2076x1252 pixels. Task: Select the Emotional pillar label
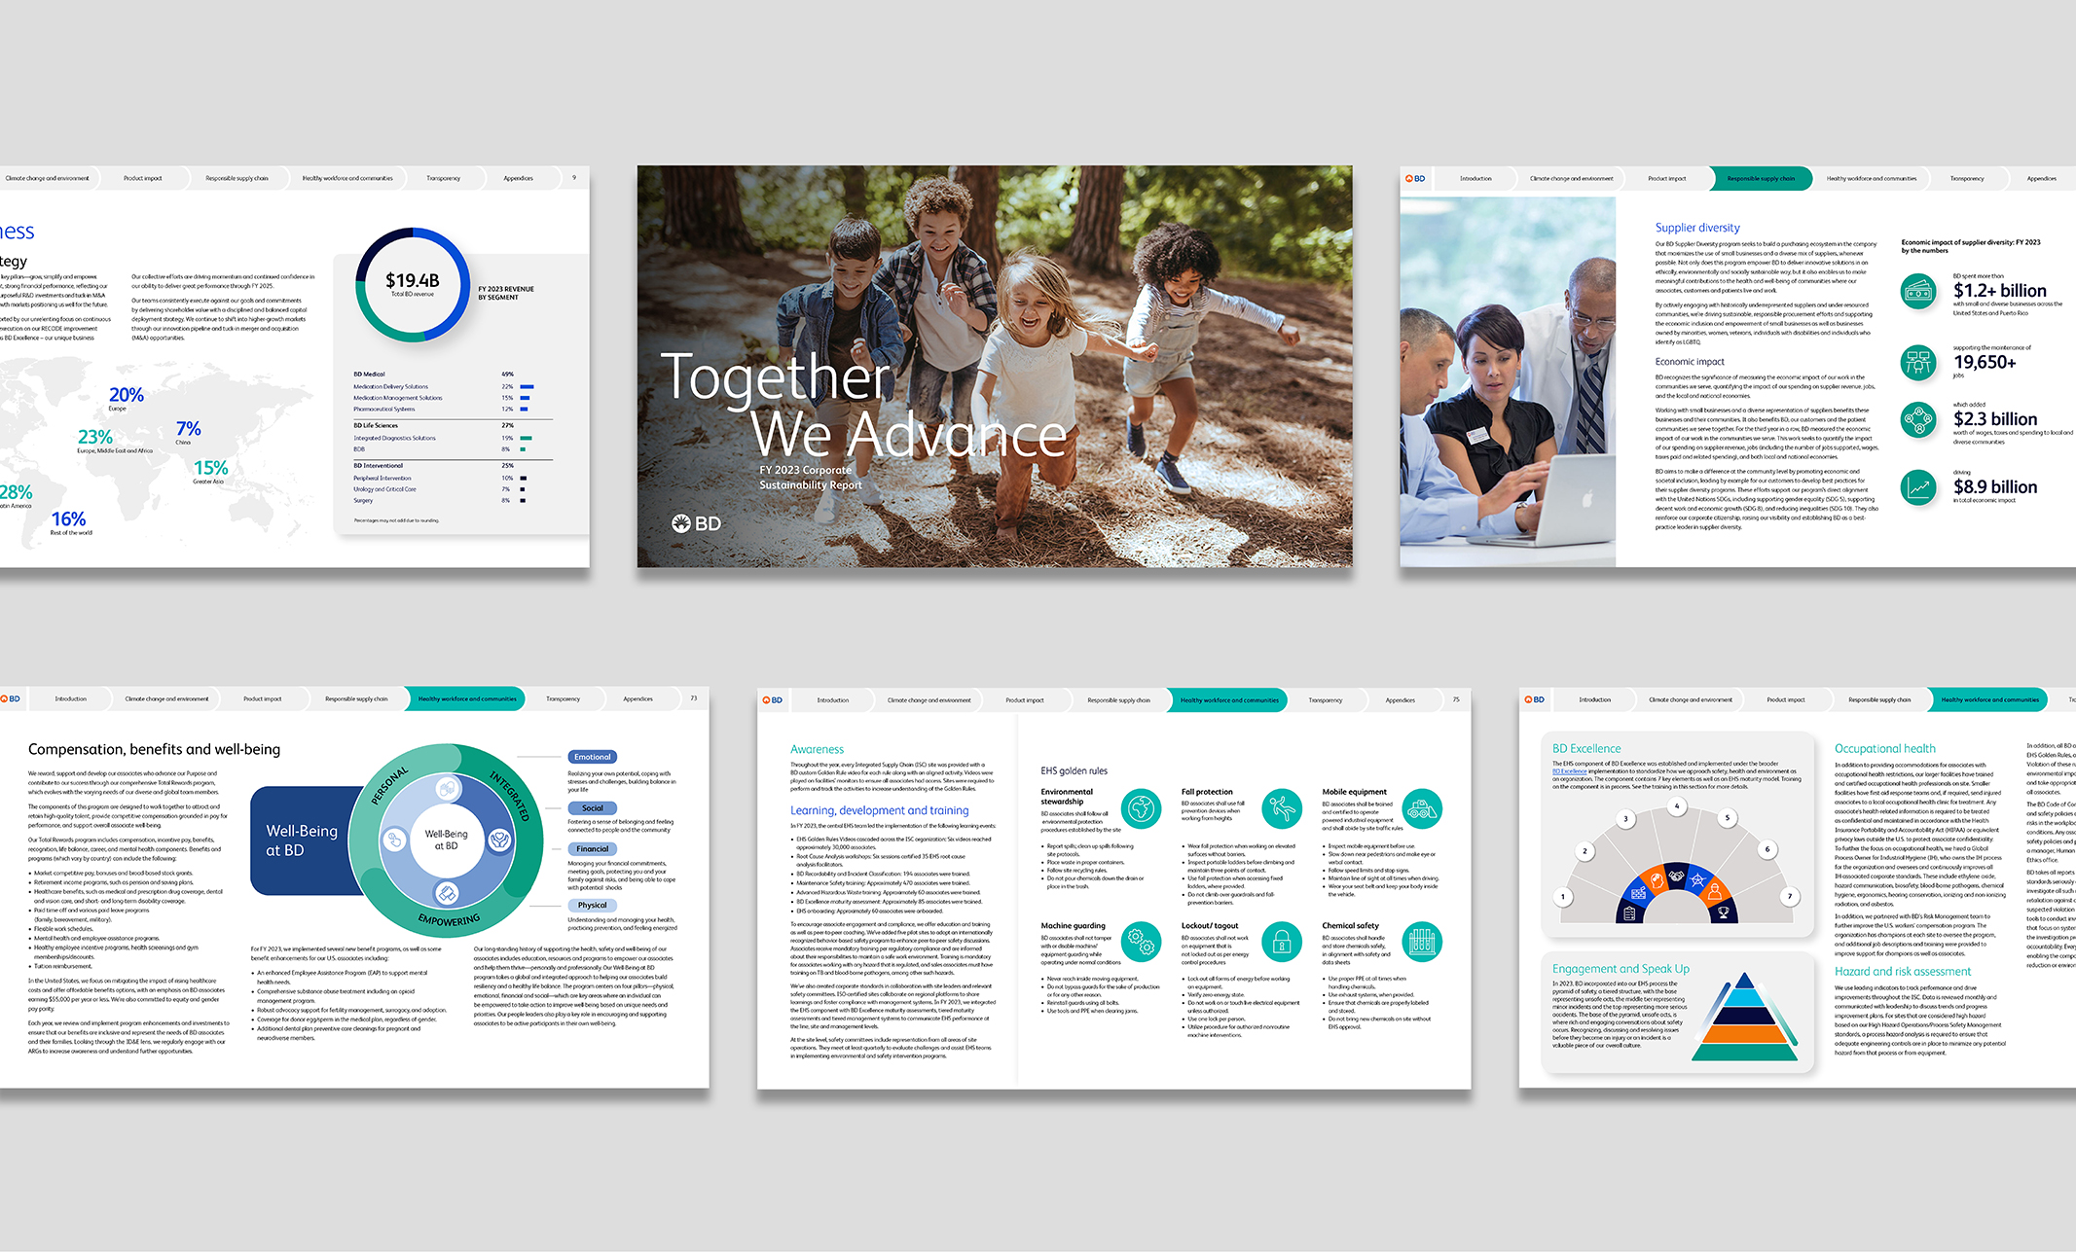click(x=593, y=757)
